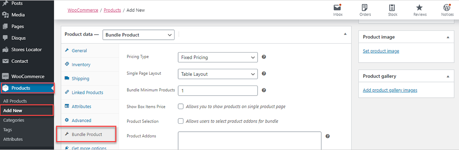Open the Reviews star icon
This screenshot has height=150, width=459.
419,8
